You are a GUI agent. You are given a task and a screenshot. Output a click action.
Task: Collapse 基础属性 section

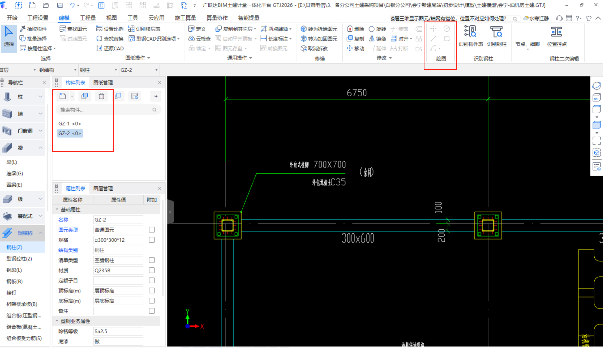[x=57, y=210]
